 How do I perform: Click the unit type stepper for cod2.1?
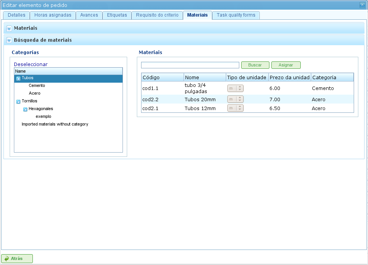tap(240, 109)
